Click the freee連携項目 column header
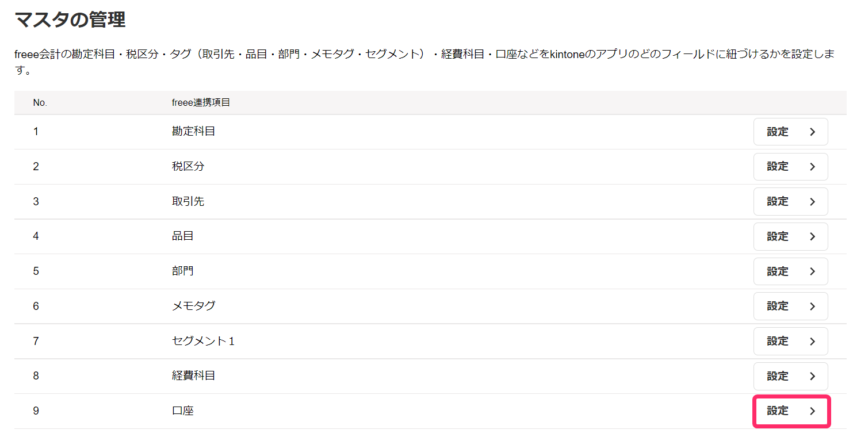The height and width of the screenshot is (437, 853). click(201, 103)
